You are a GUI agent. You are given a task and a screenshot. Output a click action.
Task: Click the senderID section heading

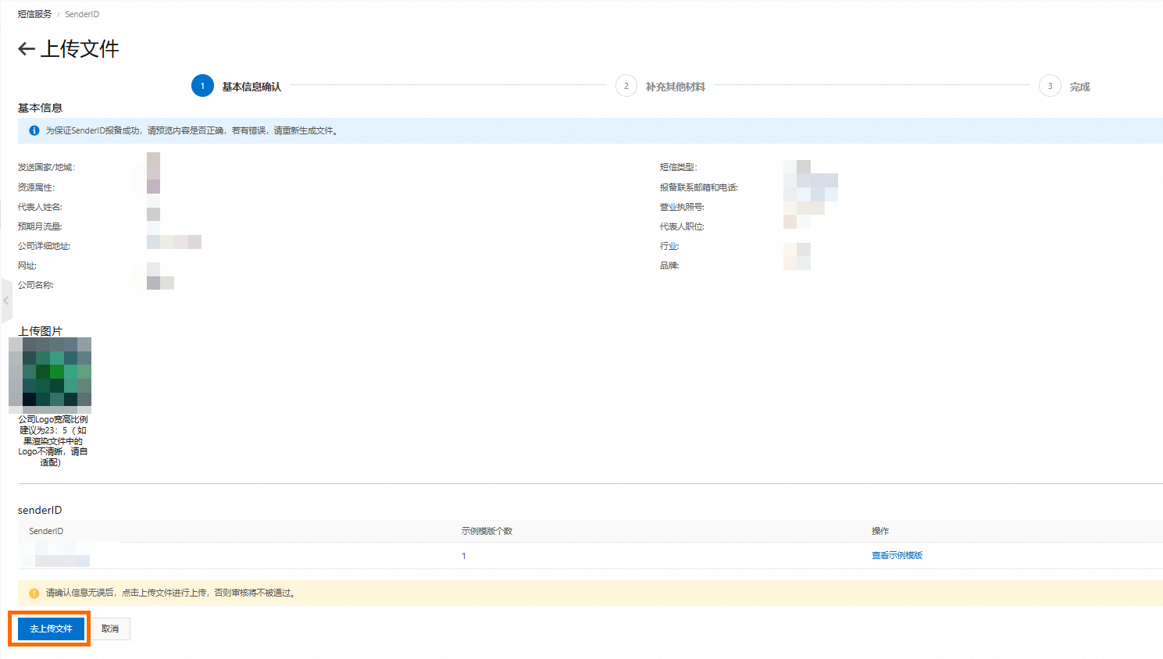click(x=40, y=510)
